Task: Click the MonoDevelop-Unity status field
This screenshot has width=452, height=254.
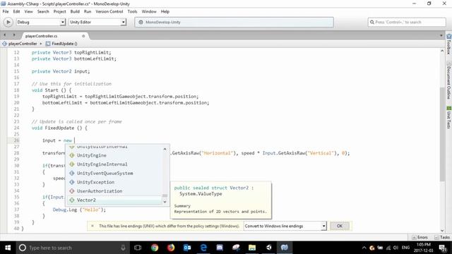Action: pos(234,22)
